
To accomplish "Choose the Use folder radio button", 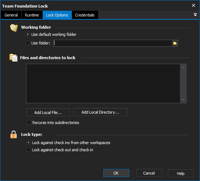I will [x=28, y=43].
